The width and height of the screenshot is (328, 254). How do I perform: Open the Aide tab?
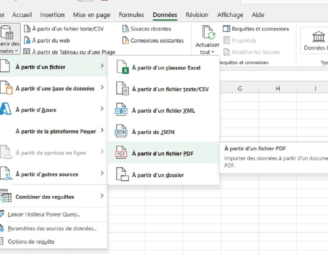pos(258,15)
